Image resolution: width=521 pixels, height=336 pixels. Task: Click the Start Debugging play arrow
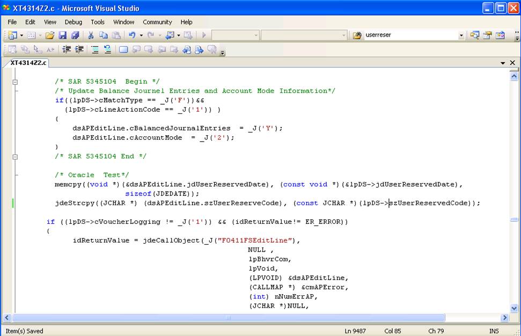click(204, 35)
